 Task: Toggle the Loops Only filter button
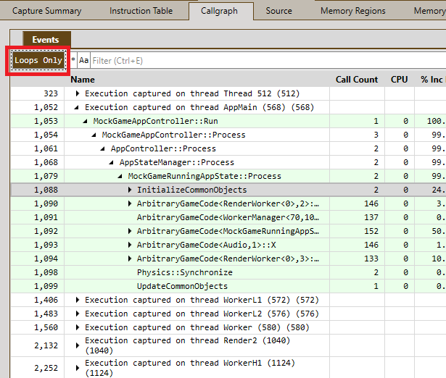pos(38,61)
